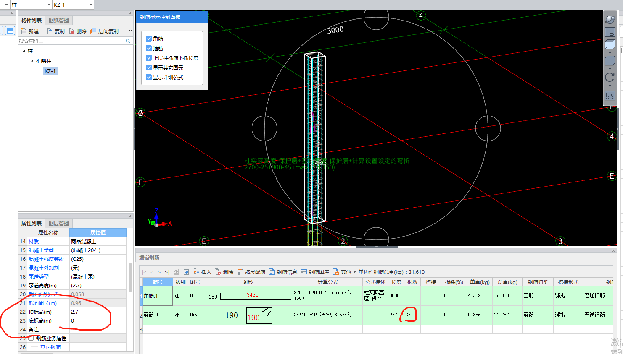Select the KZ-1 tree item
Screen dimensions: 623x354
pos(50,71)
